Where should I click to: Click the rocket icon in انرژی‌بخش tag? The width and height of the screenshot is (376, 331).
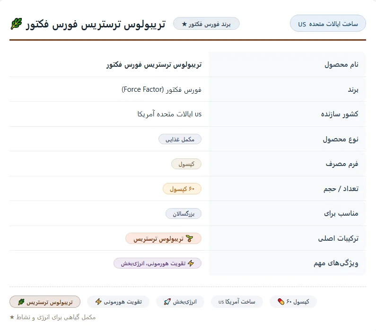coord(167,302)
